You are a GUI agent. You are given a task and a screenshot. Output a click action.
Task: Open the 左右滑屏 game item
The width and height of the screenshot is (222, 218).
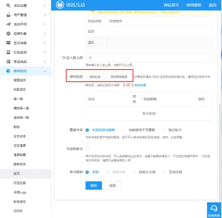point(20,145)
